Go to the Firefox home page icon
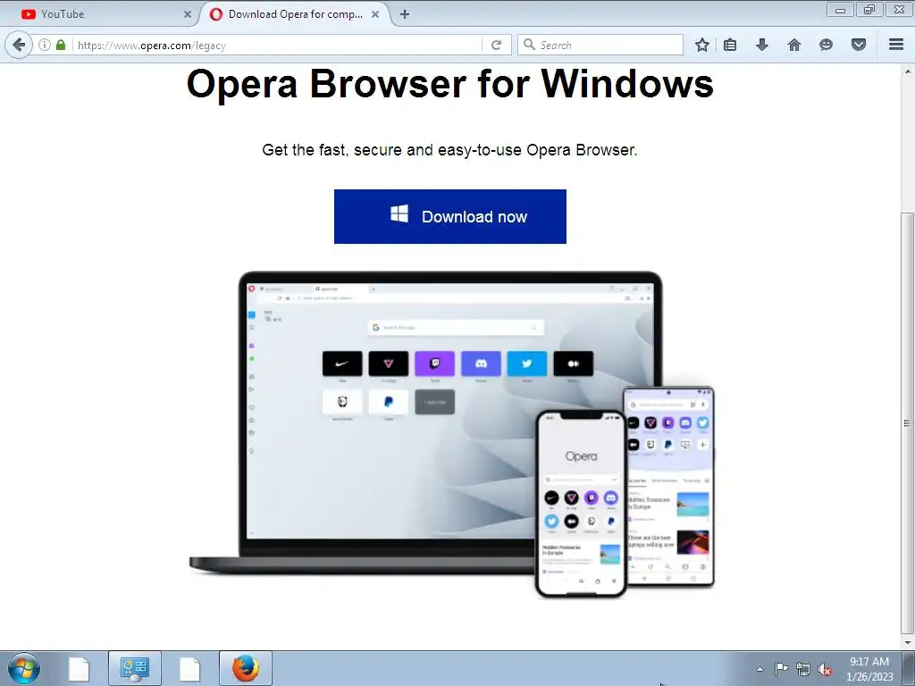The height and width of the screenshot is (686, 915). click(794, 45)
